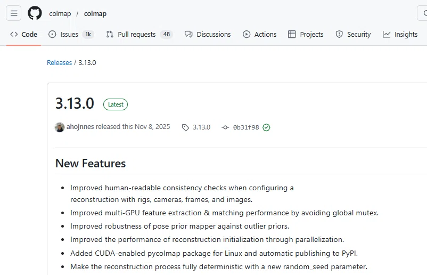Click the pose prior mapper robustness bullet
The image size is (427, 275).
(180, 226)
